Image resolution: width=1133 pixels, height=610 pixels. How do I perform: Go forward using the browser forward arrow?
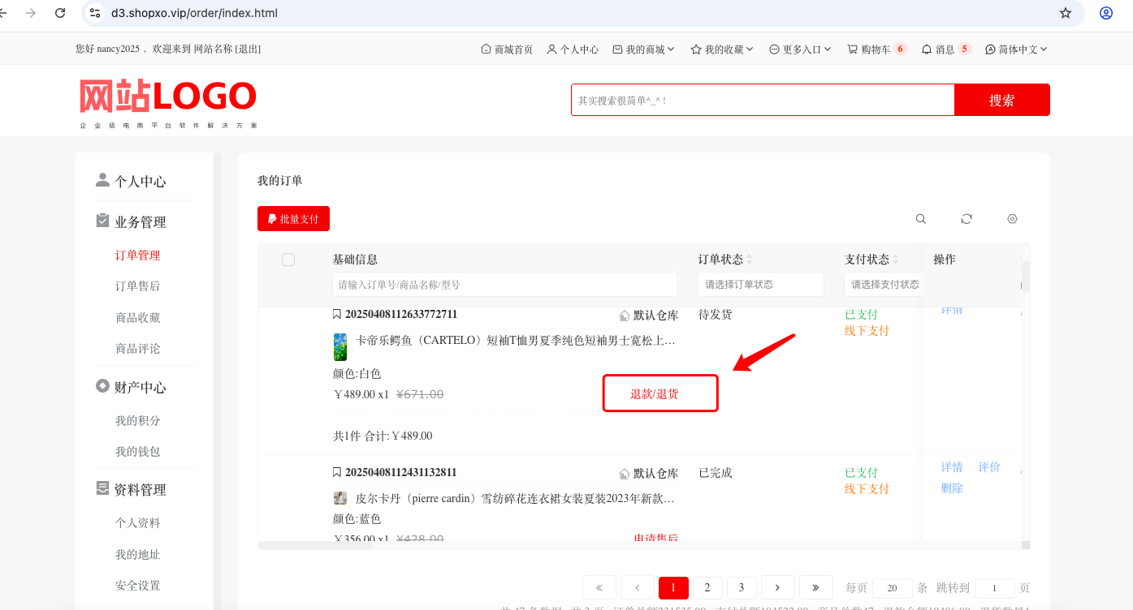pos(31,13)
